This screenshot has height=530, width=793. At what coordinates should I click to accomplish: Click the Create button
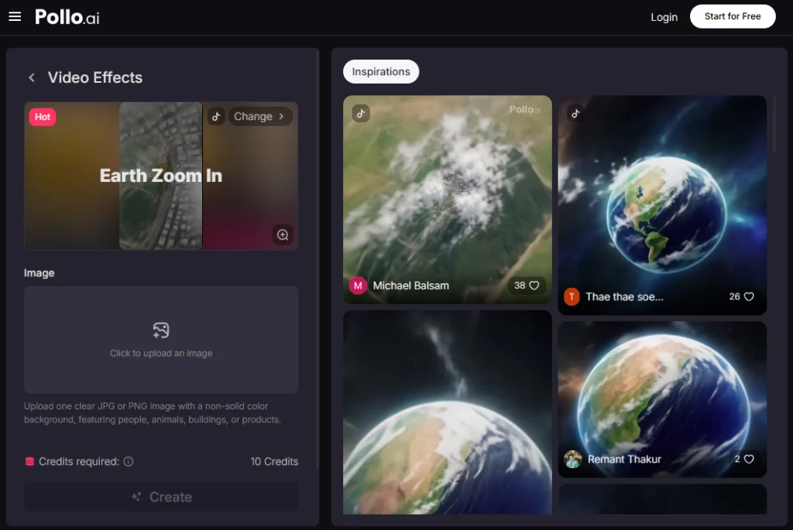coord(161,497)
